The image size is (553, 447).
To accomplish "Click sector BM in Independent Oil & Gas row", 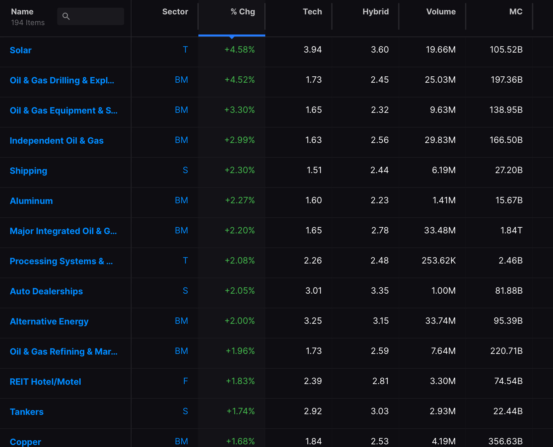I will click(x=181, y=140).
